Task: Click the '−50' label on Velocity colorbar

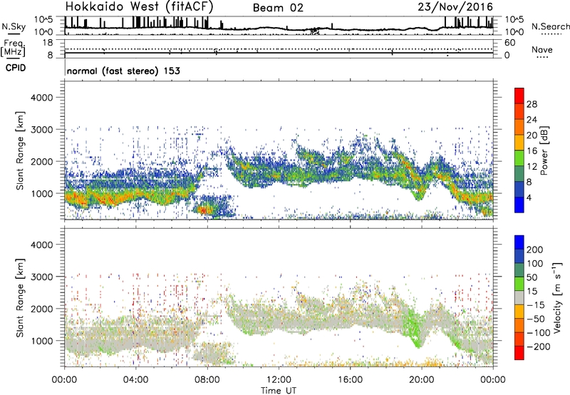Action: (536, 319)
